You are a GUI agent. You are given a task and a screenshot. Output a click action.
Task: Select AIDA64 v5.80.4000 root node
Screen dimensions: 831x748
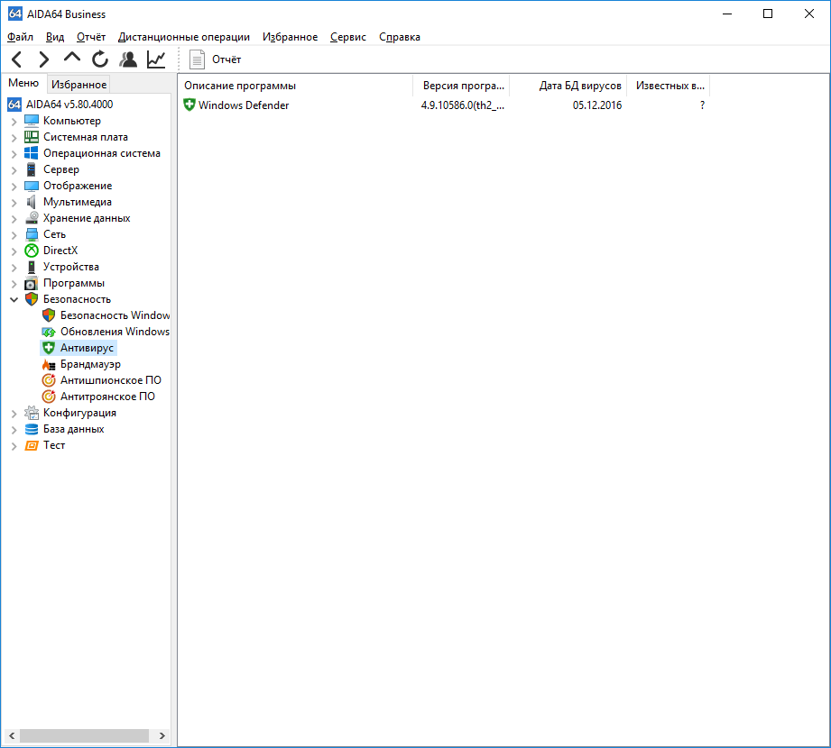[x=69, y=105]
